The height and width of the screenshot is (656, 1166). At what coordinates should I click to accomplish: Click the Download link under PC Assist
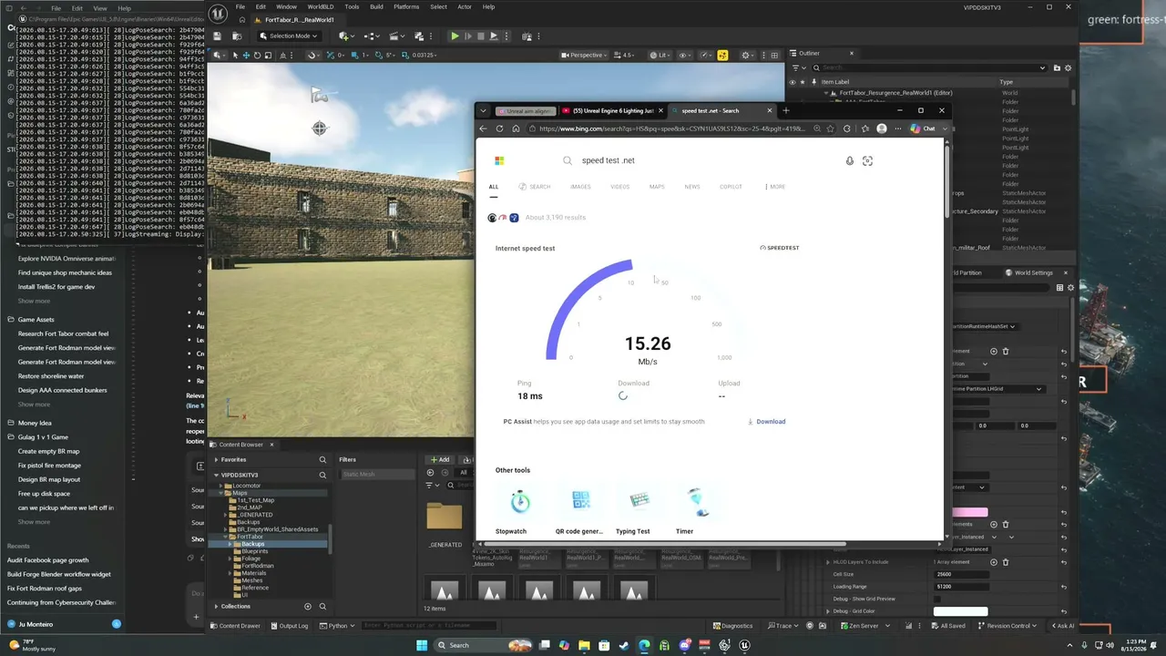[x=766, y=422]
